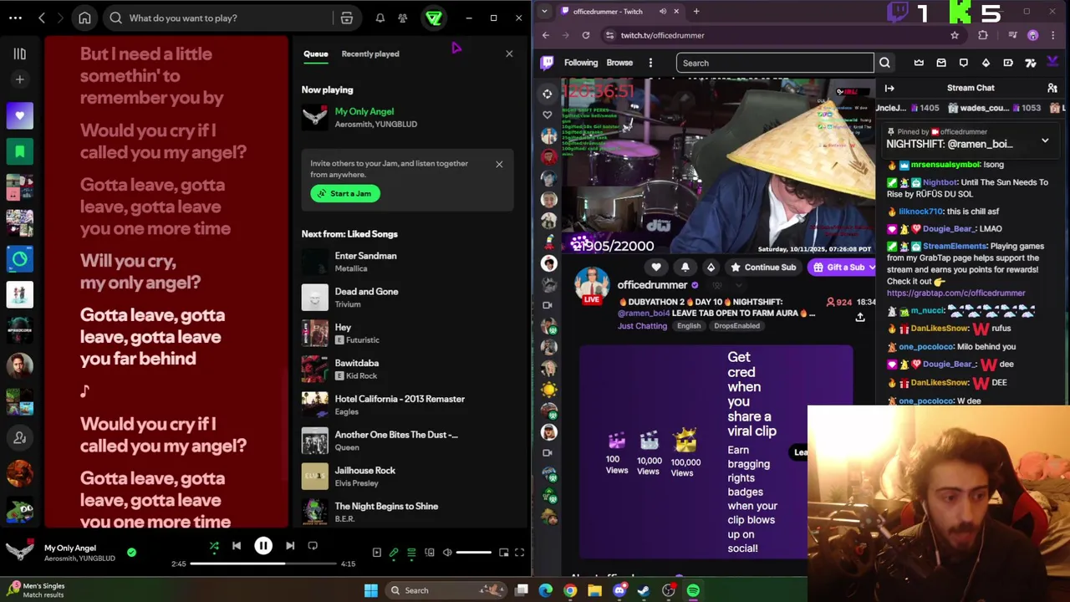Toggle shuffle in Spotify player
The height and width of the screenshot is (602, 1070).
click(x=214, y=546)
